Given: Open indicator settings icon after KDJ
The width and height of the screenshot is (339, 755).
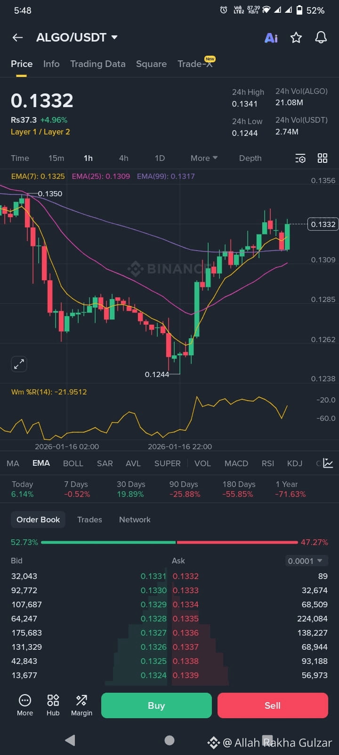Looking at the screenshot, I should tap(328, 463).
